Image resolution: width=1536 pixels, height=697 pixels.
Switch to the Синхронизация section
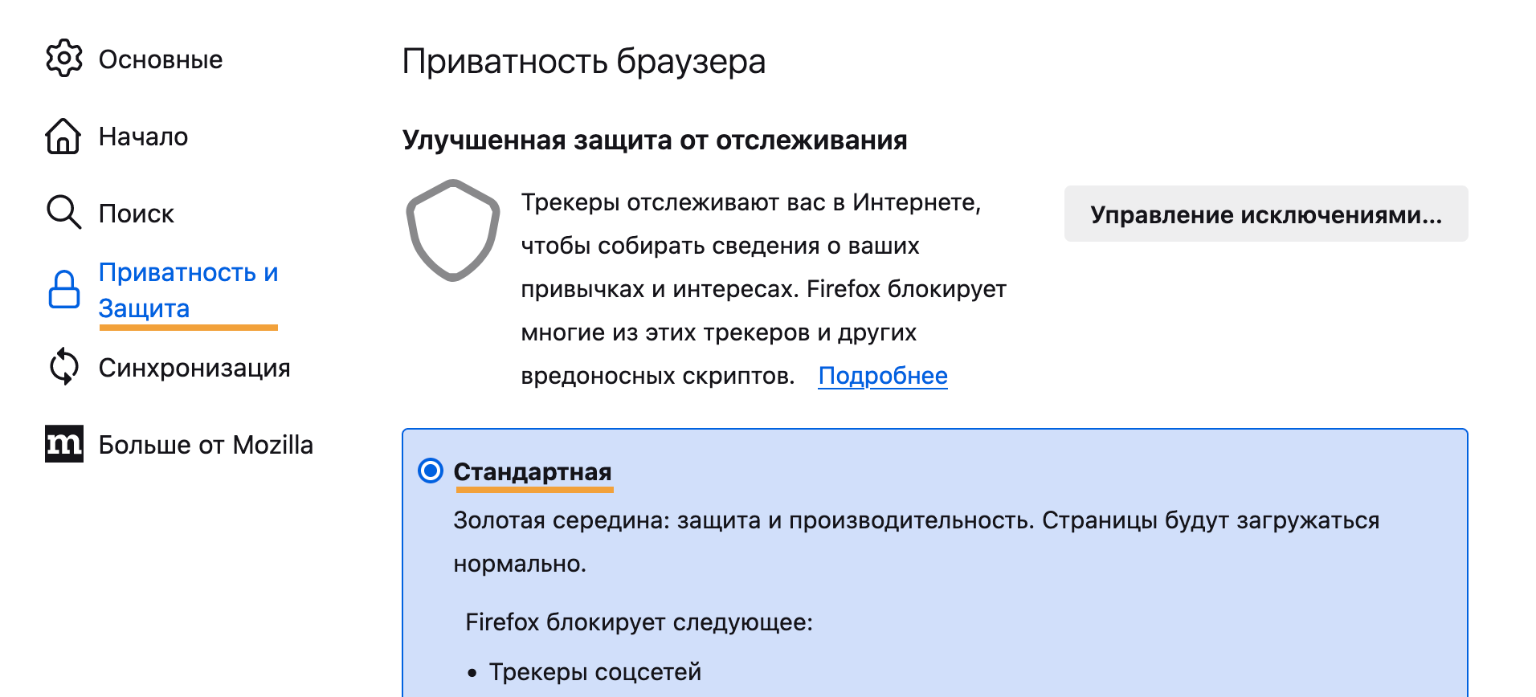click(x=194, y=368)
